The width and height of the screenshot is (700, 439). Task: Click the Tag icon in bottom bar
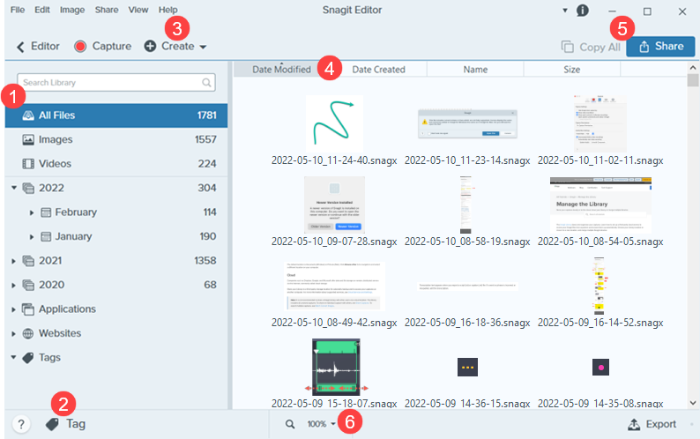tap(52, 424)
